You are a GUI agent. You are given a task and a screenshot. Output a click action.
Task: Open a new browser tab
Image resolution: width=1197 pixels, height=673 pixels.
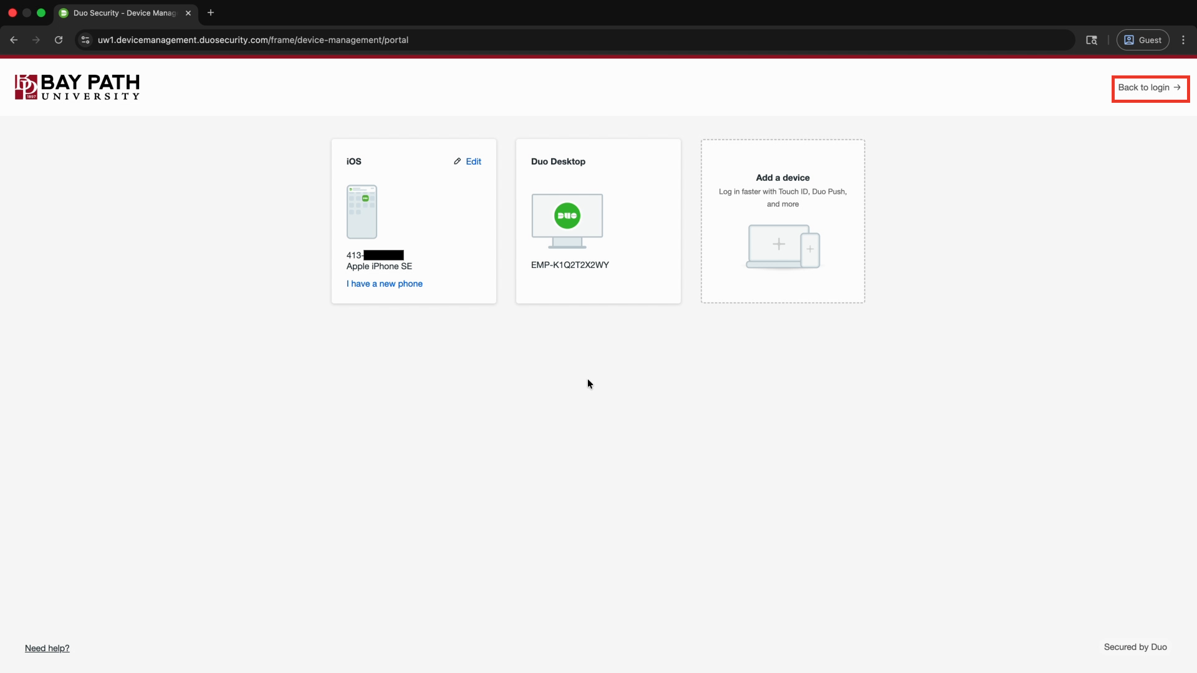(x=211, y=12)
